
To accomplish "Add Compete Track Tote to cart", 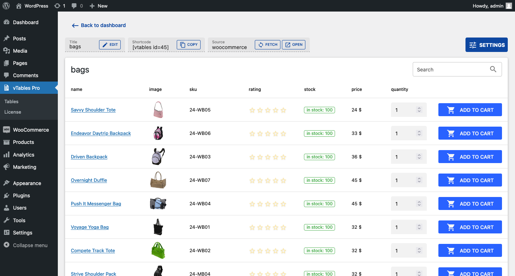I will (470, 251).
